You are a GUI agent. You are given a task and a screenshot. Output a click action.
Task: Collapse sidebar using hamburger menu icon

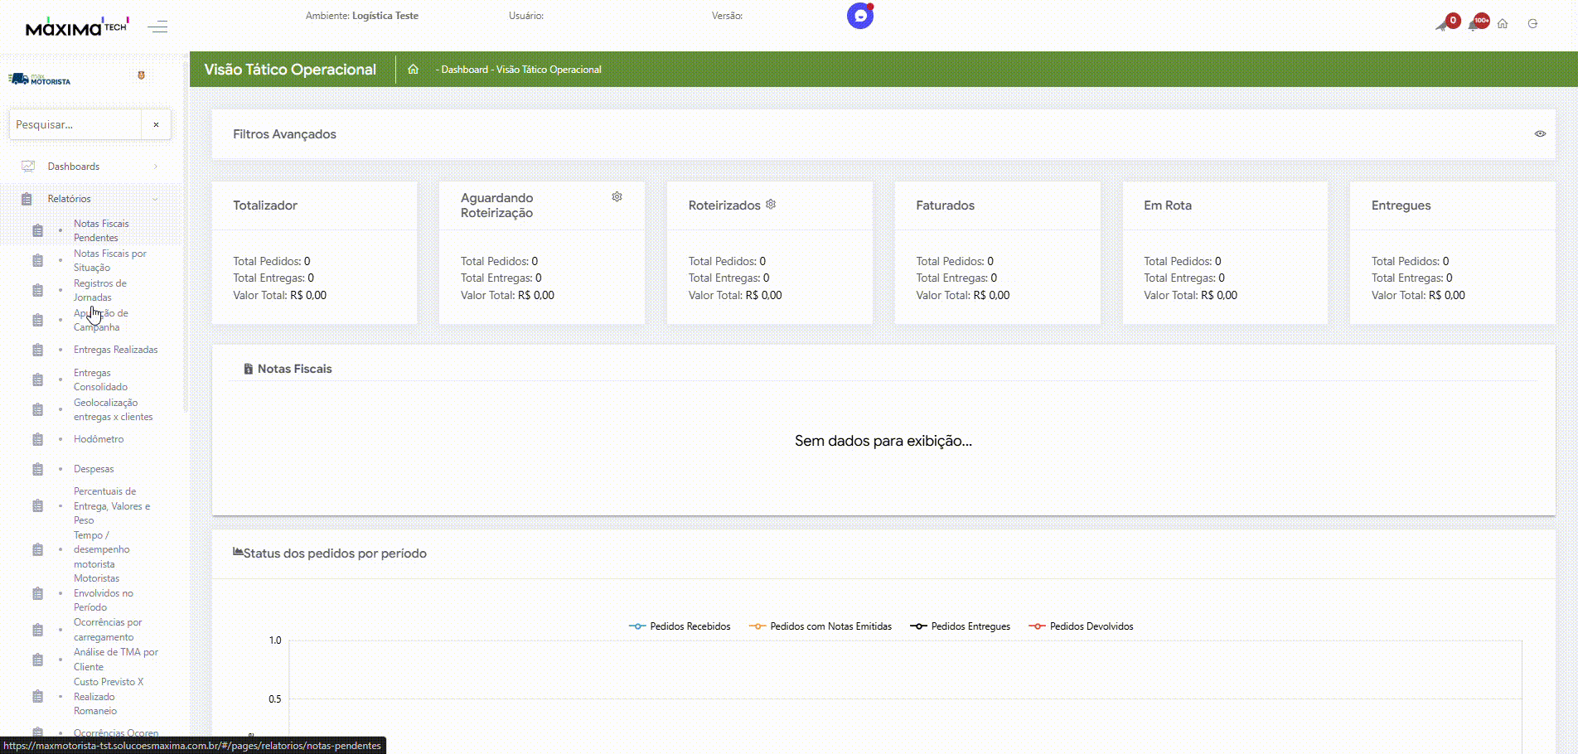pos(157,27)
